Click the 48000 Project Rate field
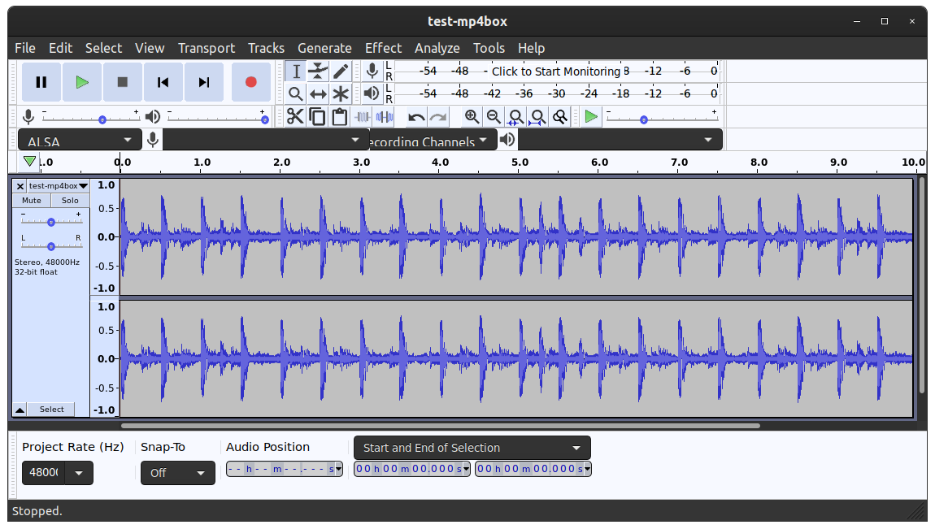This screenshot has width=935, height=529. pyautogui.click(x=44, y=473)
